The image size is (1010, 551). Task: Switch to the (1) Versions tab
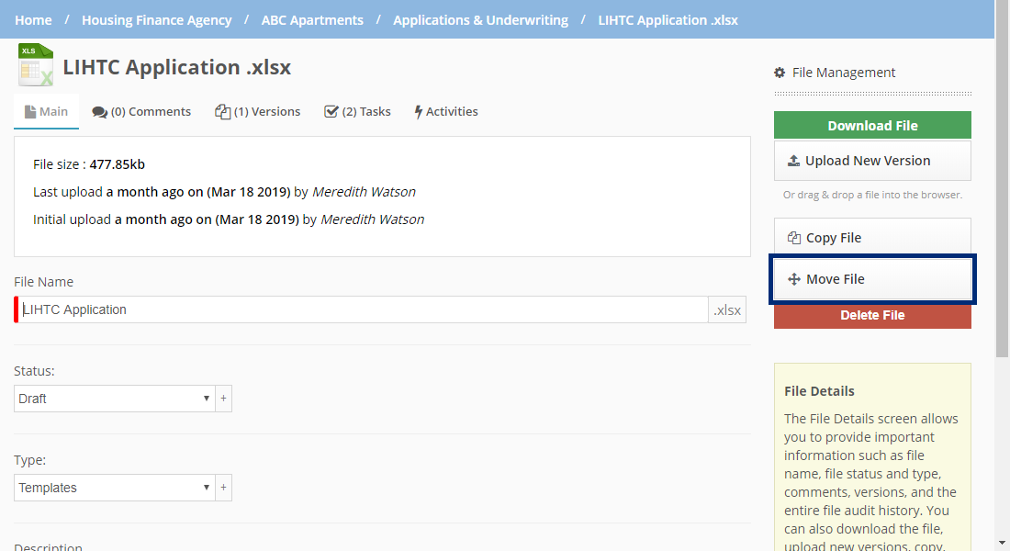(x=258, y=112)
